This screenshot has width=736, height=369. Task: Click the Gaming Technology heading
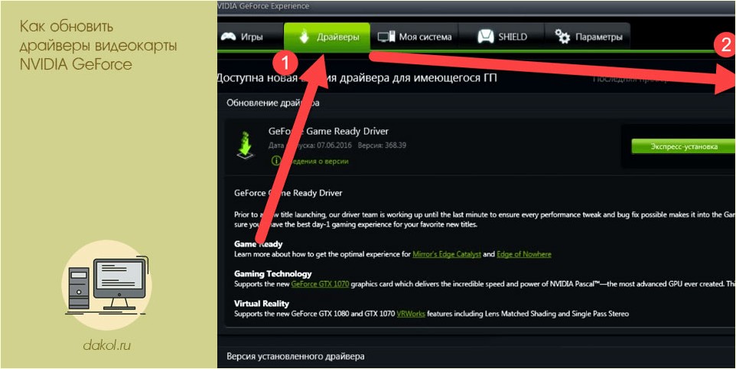(272, 274)
